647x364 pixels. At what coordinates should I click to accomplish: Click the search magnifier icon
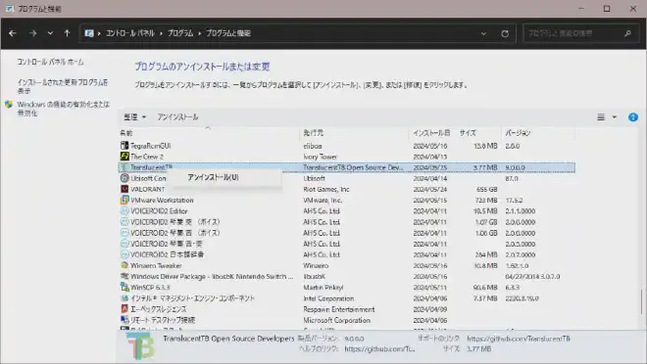627,33
